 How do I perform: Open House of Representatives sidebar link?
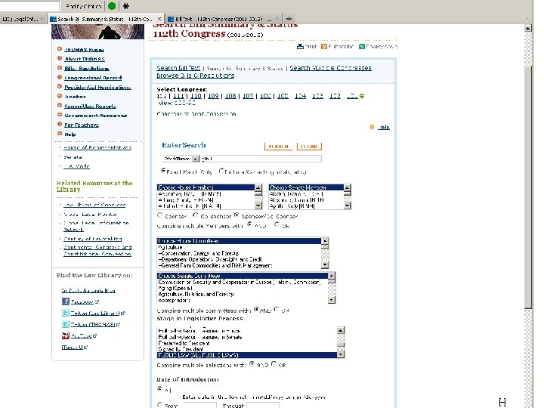click(x=97, y=147)
